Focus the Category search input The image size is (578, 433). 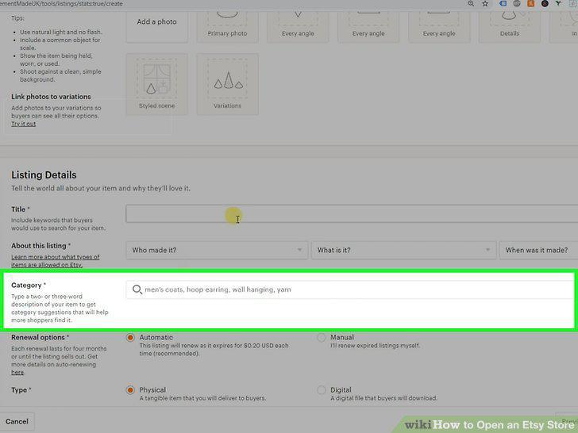click(x=352, y=289)
